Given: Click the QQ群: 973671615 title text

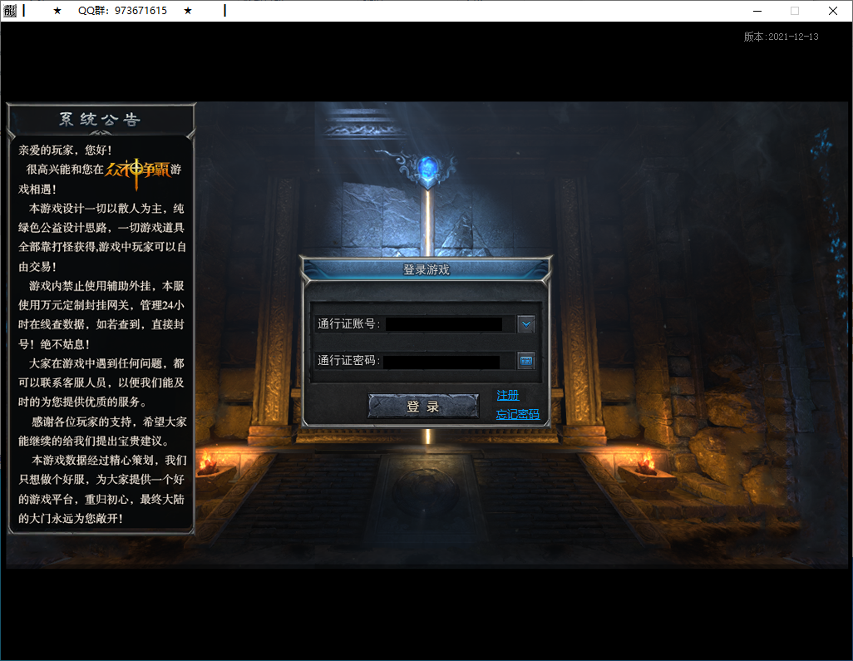Looking at the screenshot, I should pyautogui.click(x=122, y=11).
